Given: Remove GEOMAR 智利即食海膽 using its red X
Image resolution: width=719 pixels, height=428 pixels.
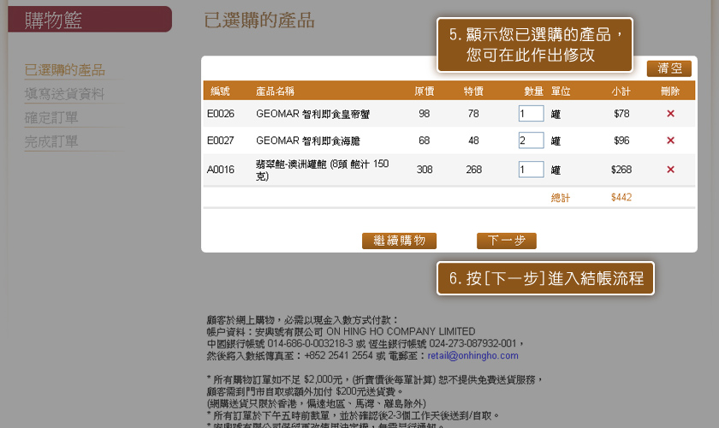Looking at the screenshot, I should tap(670, 140).
